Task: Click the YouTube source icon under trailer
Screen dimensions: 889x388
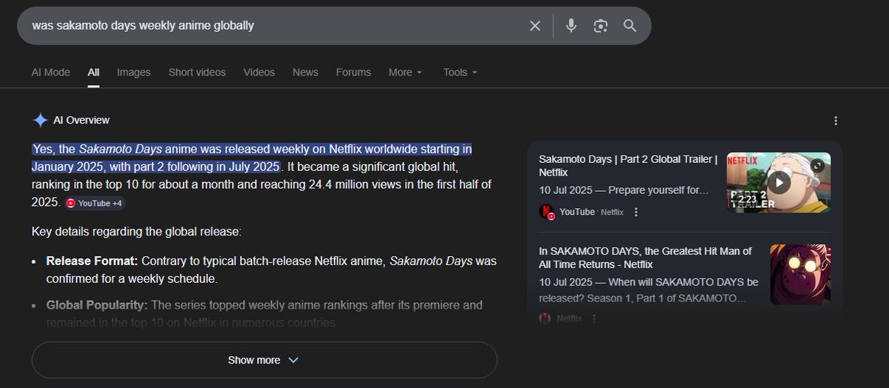Action: tap(547, 212)
